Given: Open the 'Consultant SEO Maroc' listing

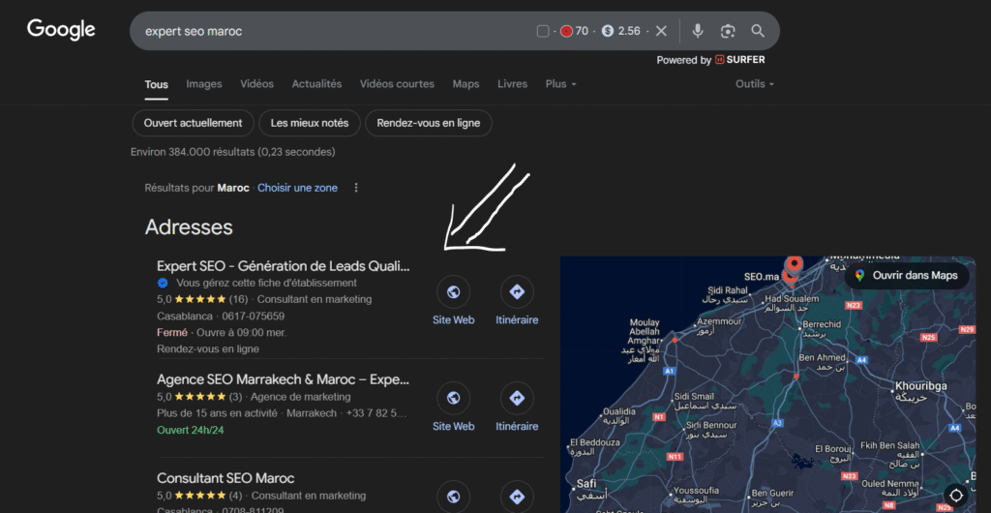Looking at the screenshot, I should pyautogui.click(x=225, y=478).
